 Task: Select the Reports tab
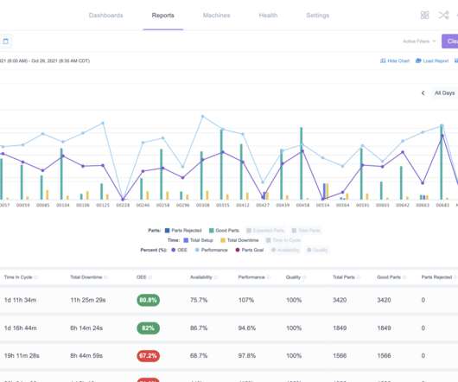point(163,16)
